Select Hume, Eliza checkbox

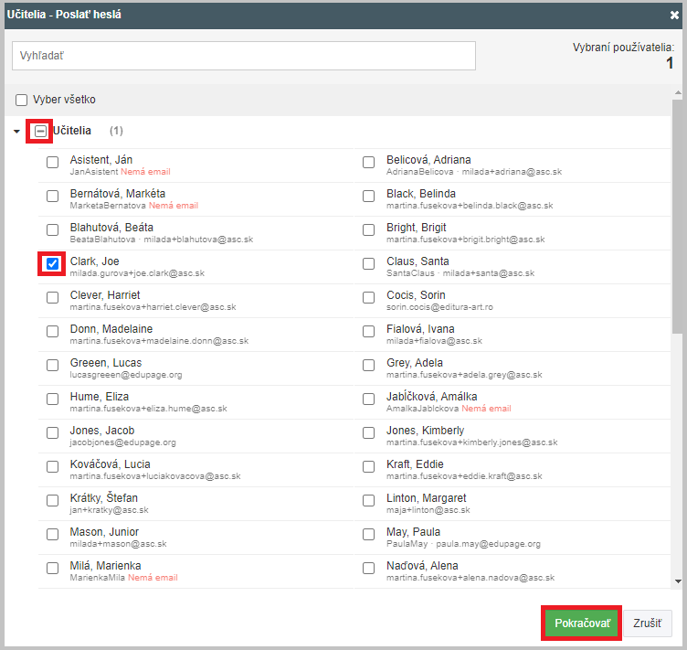tap(53, 399)
